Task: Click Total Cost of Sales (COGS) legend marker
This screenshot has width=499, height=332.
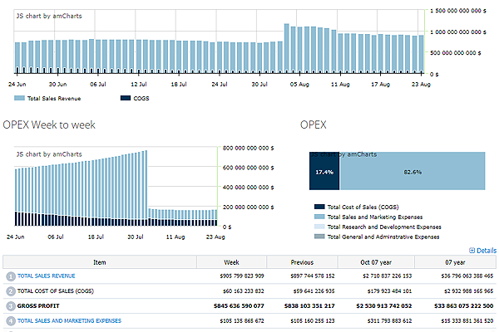Action: pos(319,207)
